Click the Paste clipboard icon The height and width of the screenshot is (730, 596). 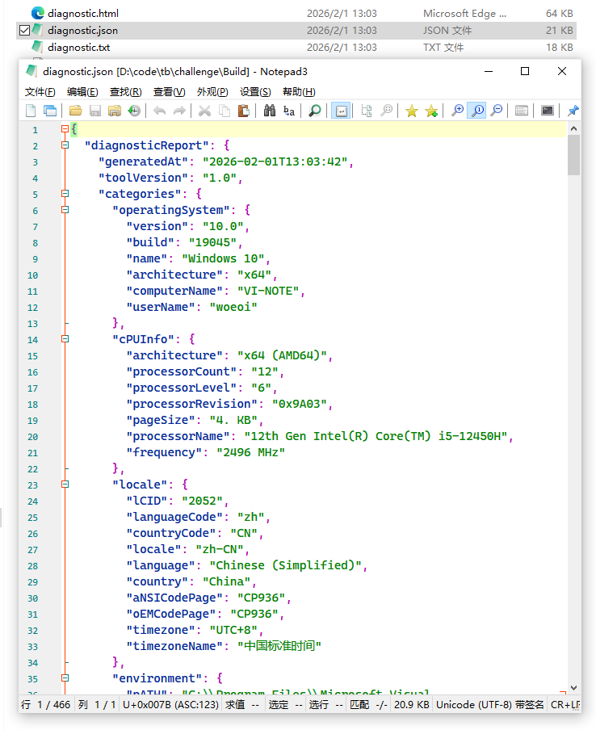point(243,111)
